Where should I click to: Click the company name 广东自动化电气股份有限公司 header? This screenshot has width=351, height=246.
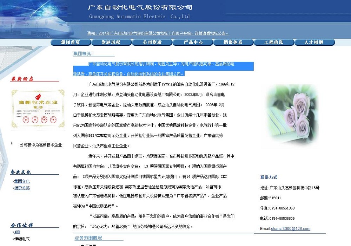click(x=140, y=7)
